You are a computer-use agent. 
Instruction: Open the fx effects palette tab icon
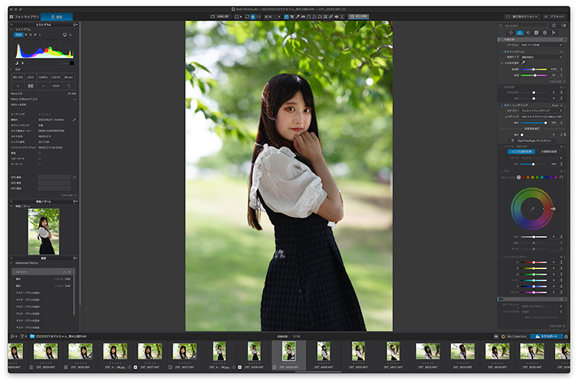coord(553,32)
